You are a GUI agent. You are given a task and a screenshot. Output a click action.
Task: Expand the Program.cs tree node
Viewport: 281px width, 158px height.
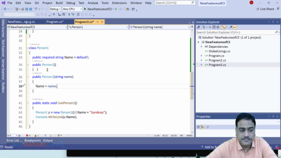coord(201,56)
